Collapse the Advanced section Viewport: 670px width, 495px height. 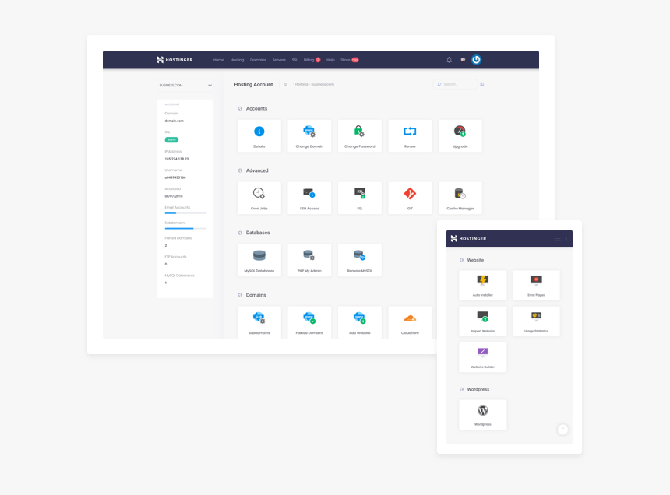click(x=240, y=170)
